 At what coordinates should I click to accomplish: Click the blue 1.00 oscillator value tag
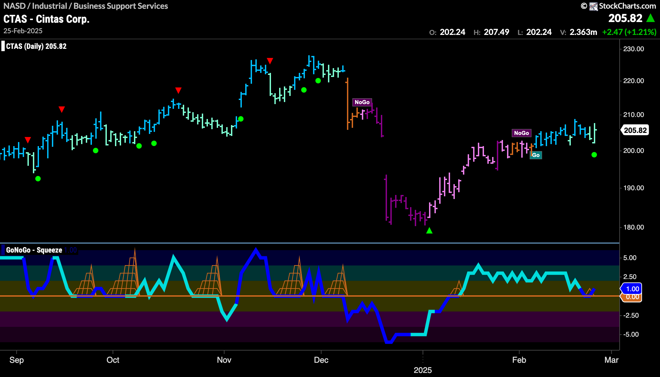coord(632,289)
